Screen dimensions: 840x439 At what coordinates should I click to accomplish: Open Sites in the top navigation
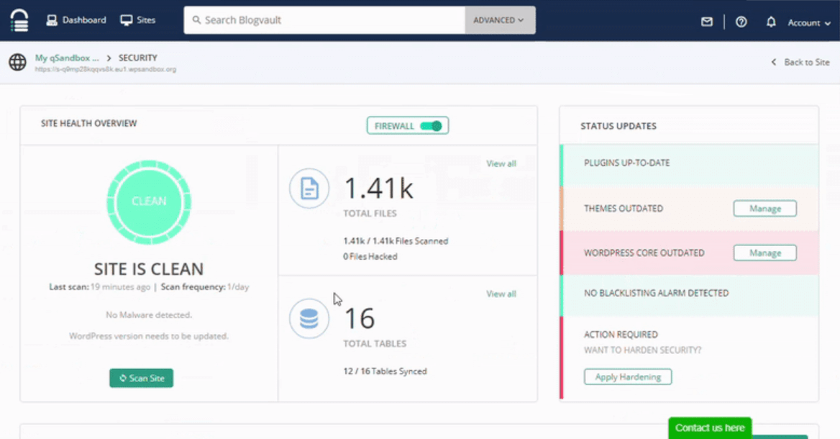138,20
